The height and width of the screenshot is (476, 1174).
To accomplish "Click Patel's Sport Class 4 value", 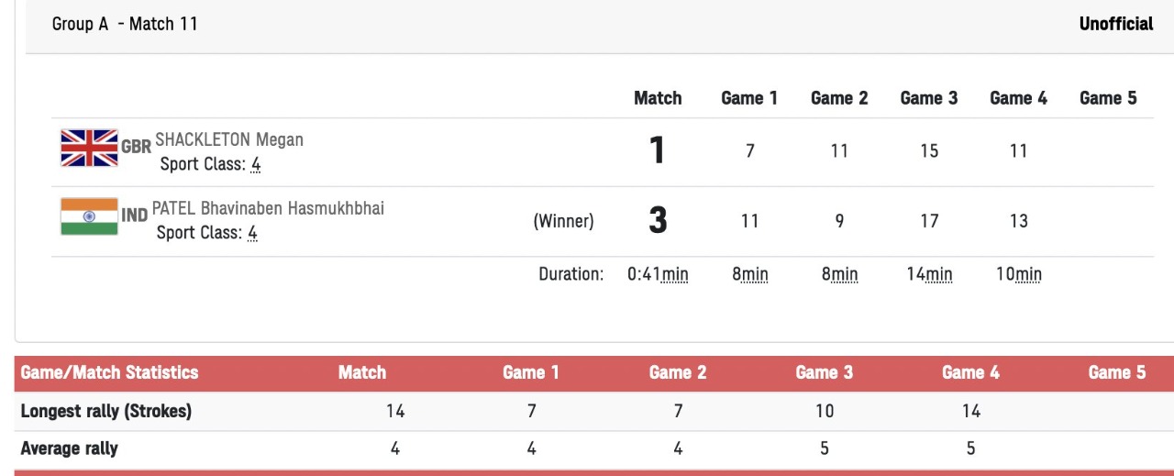I will point(252,233).
